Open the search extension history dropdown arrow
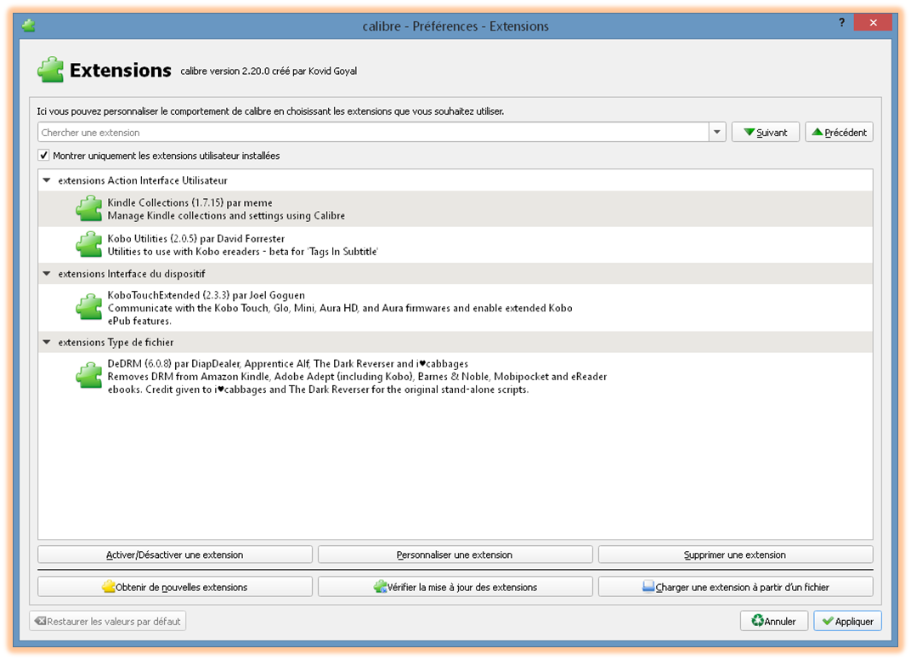The width and height of the screenshot is (911, 660). [717, 132]
